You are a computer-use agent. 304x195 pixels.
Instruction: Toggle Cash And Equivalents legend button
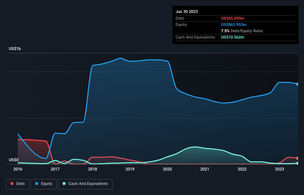click(x=85, y=184)
